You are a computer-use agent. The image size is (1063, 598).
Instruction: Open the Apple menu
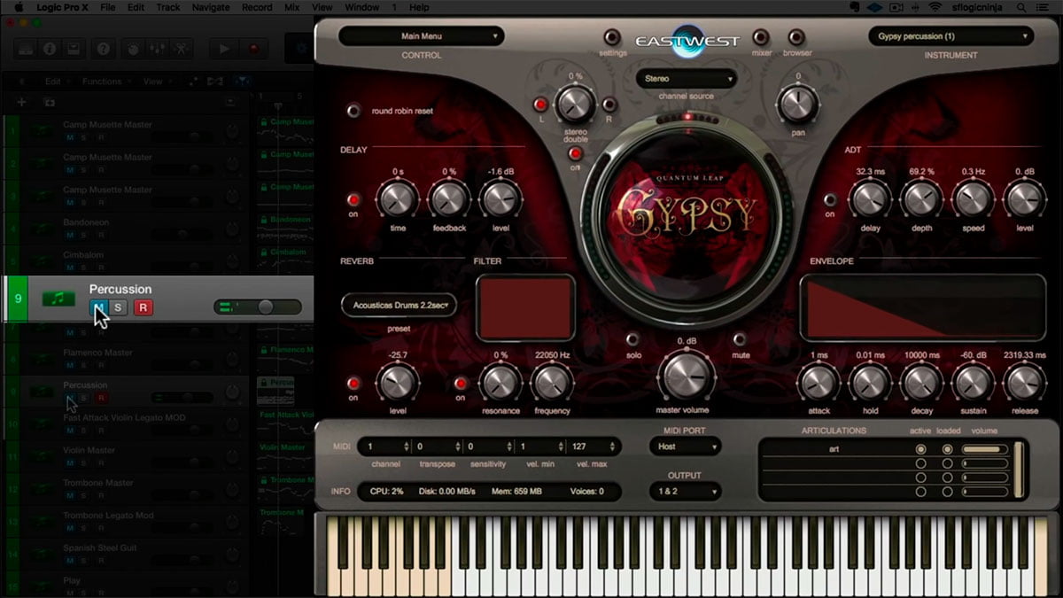[19, 7]
